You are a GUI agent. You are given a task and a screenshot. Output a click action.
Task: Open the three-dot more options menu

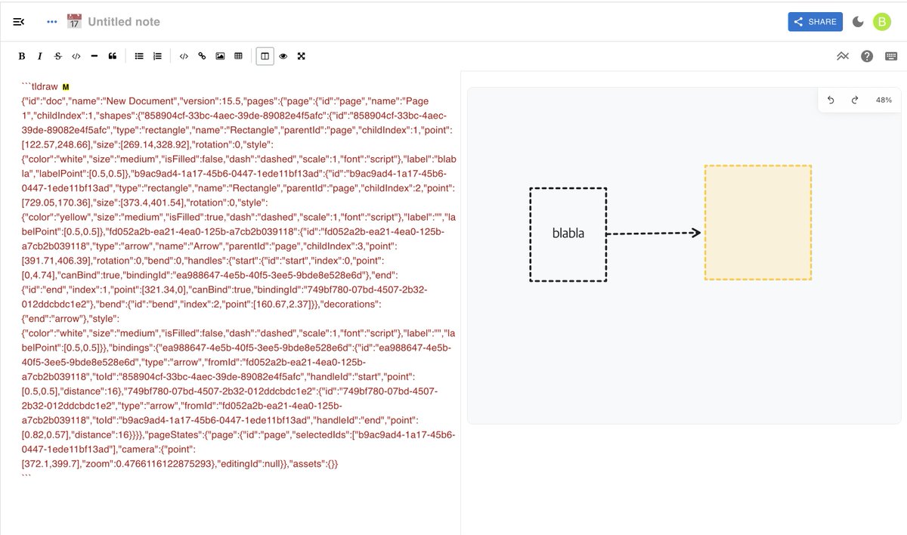tap(52, 22)
